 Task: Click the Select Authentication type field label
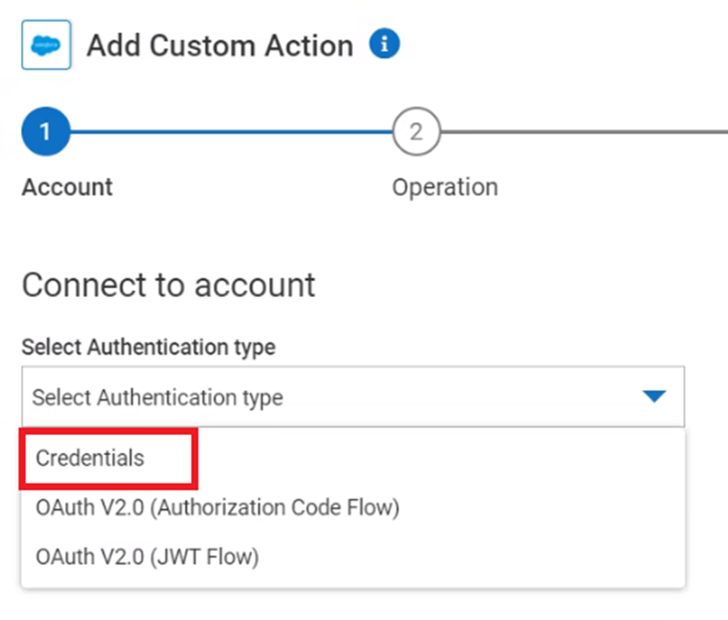click(148, 346)
